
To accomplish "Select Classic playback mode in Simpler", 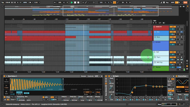I will [x=6, y=80].
